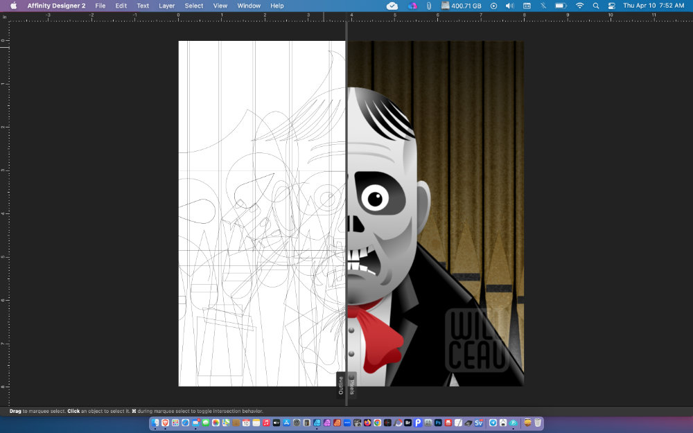
Task: Open the Window menu
Action: 249,6
